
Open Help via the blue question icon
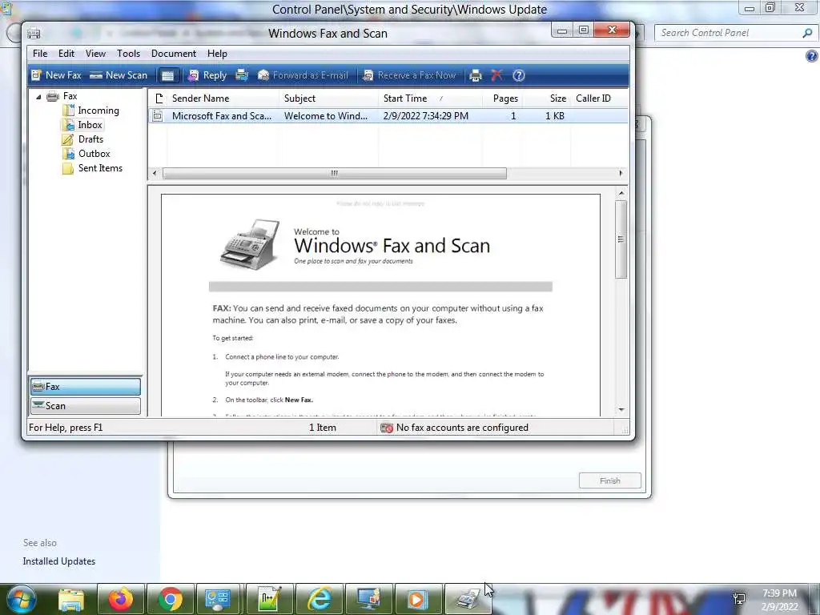(518, 75)
